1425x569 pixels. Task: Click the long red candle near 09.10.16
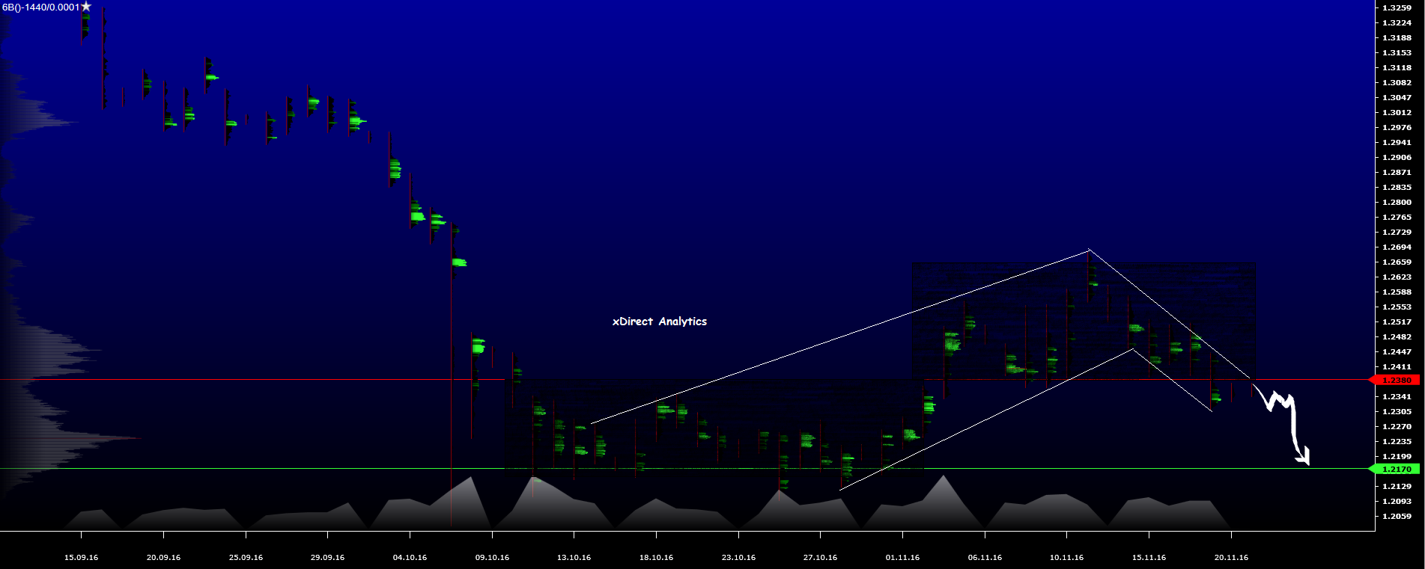452,374
